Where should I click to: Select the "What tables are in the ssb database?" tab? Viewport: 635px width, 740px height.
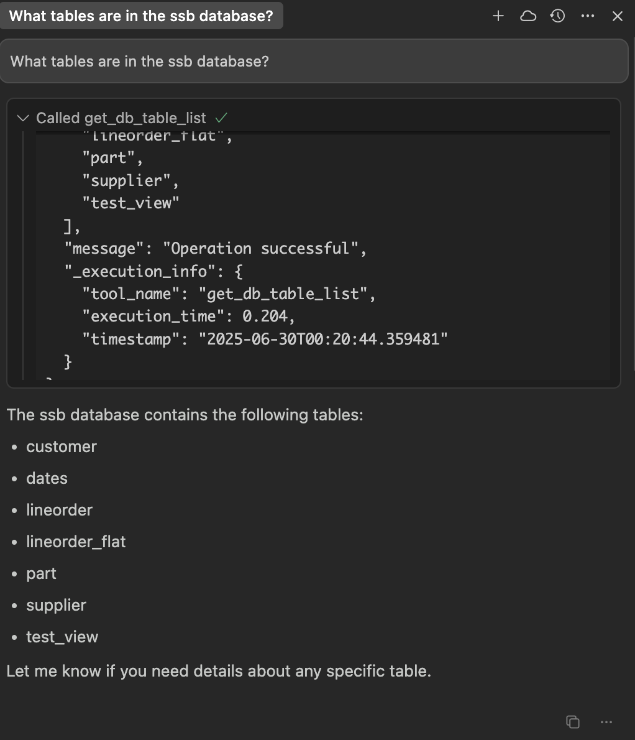pos(141,16)
